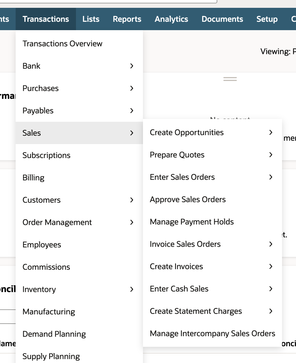Select Transactions Overview in the menu
This screenshot has height=363, width=296.
coord(79,44)
